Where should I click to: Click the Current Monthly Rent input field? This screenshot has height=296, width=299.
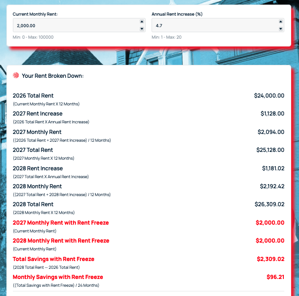pos(79,25)
